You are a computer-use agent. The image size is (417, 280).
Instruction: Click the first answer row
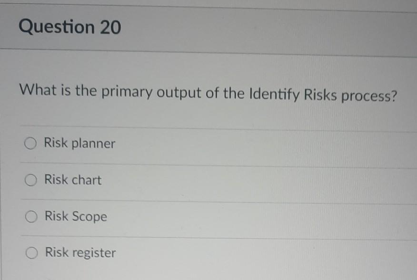pos(208,143)
